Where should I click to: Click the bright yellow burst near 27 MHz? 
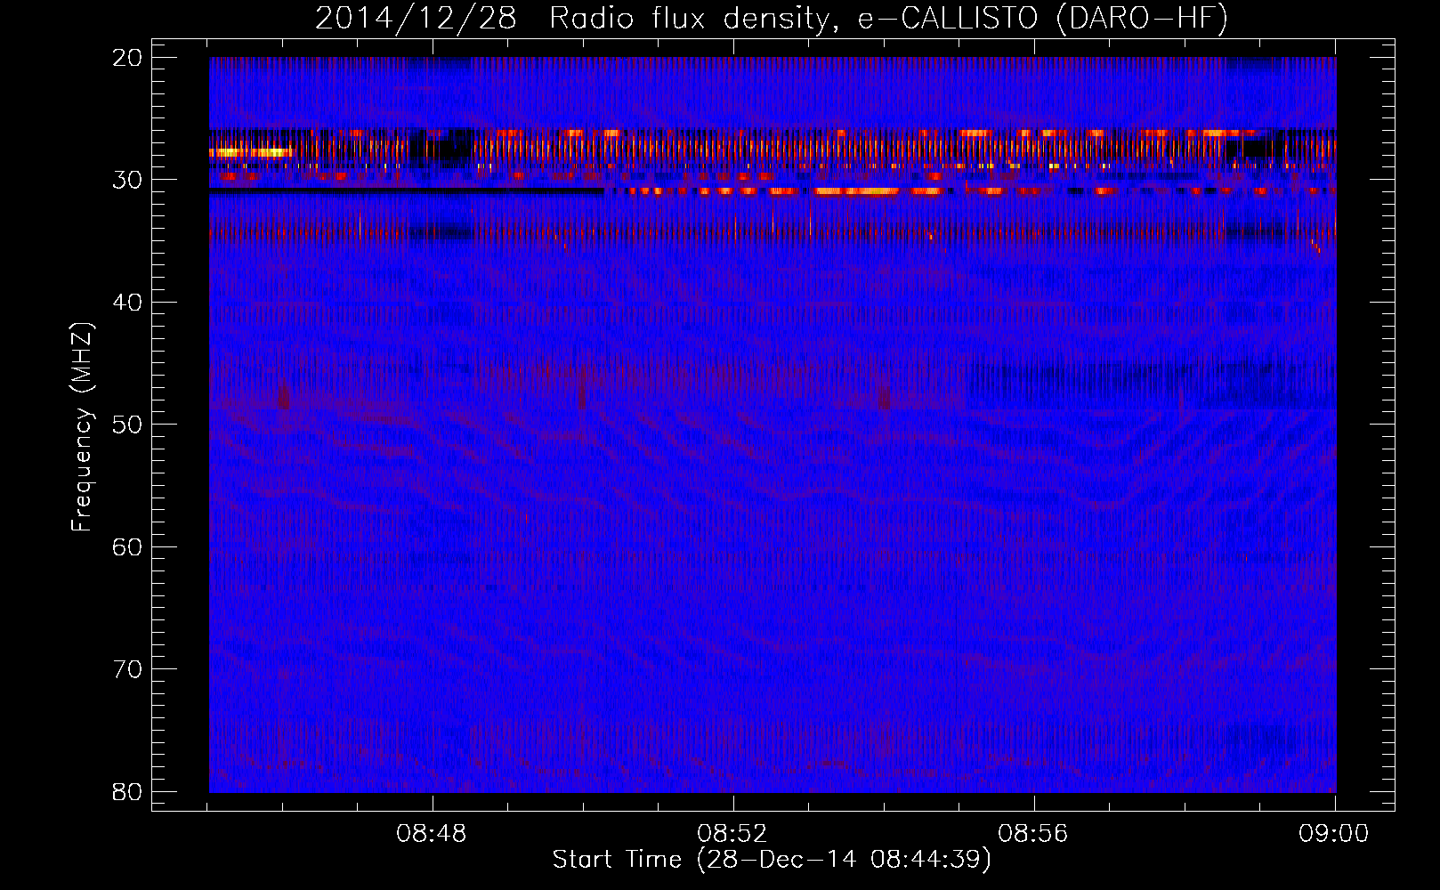(x=251, y=152)
